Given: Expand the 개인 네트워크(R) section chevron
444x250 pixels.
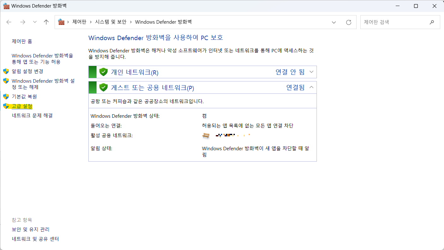Looking at the screenshot, I should 311,72.
